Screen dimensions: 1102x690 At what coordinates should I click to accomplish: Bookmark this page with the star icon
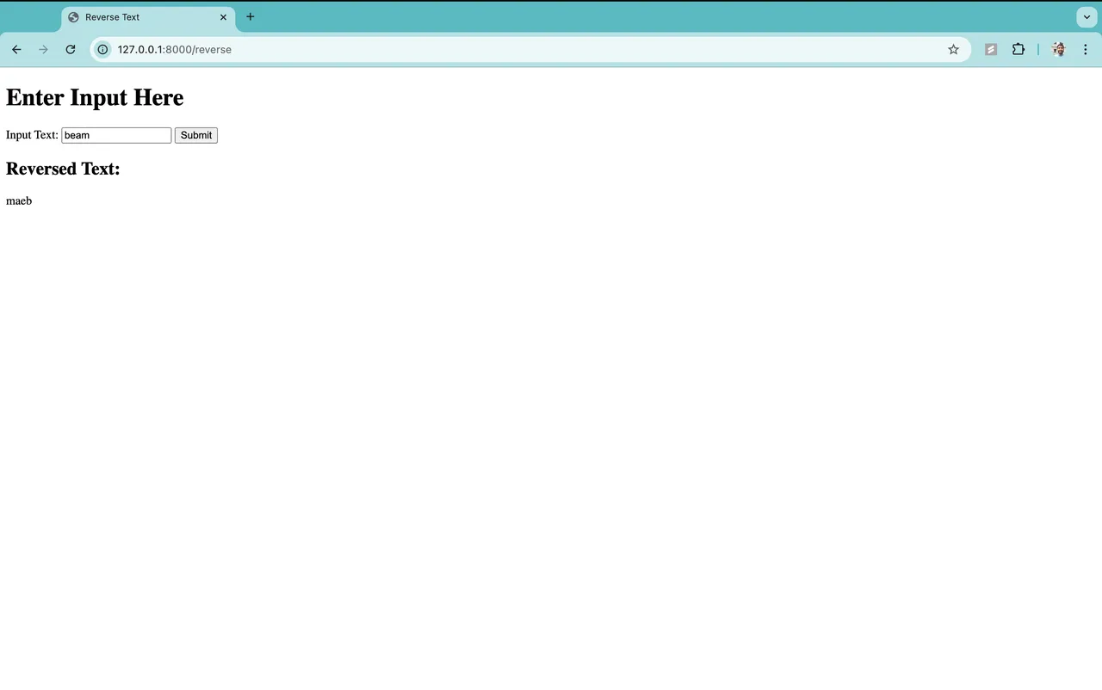(953, 50)
